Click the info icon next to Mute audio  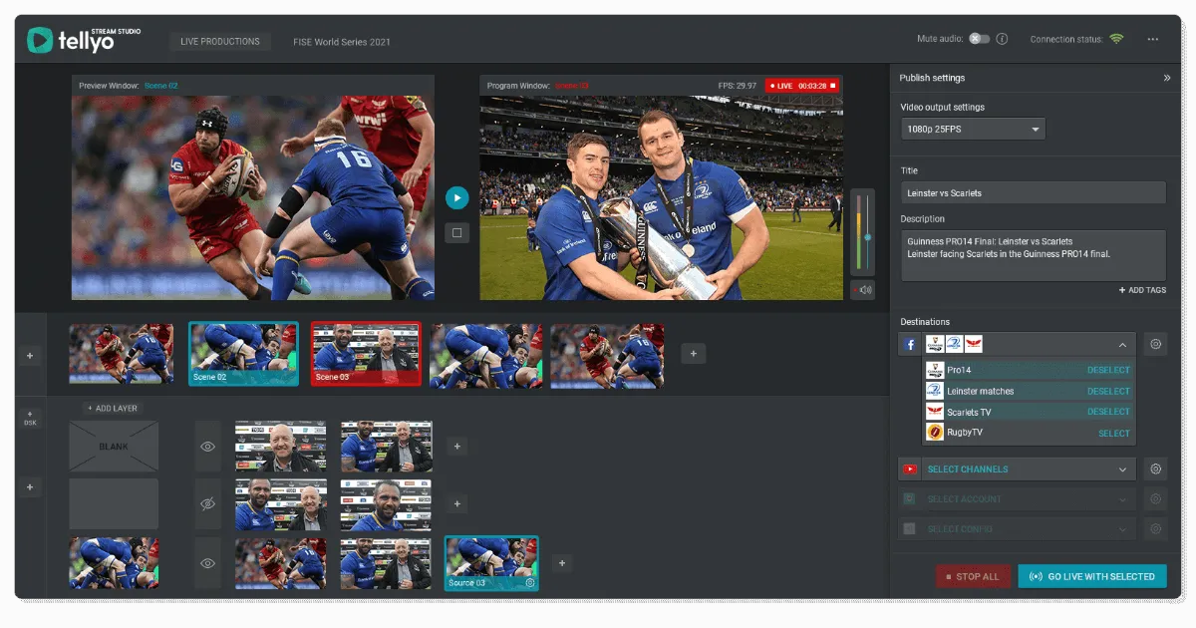point(1002,38)
